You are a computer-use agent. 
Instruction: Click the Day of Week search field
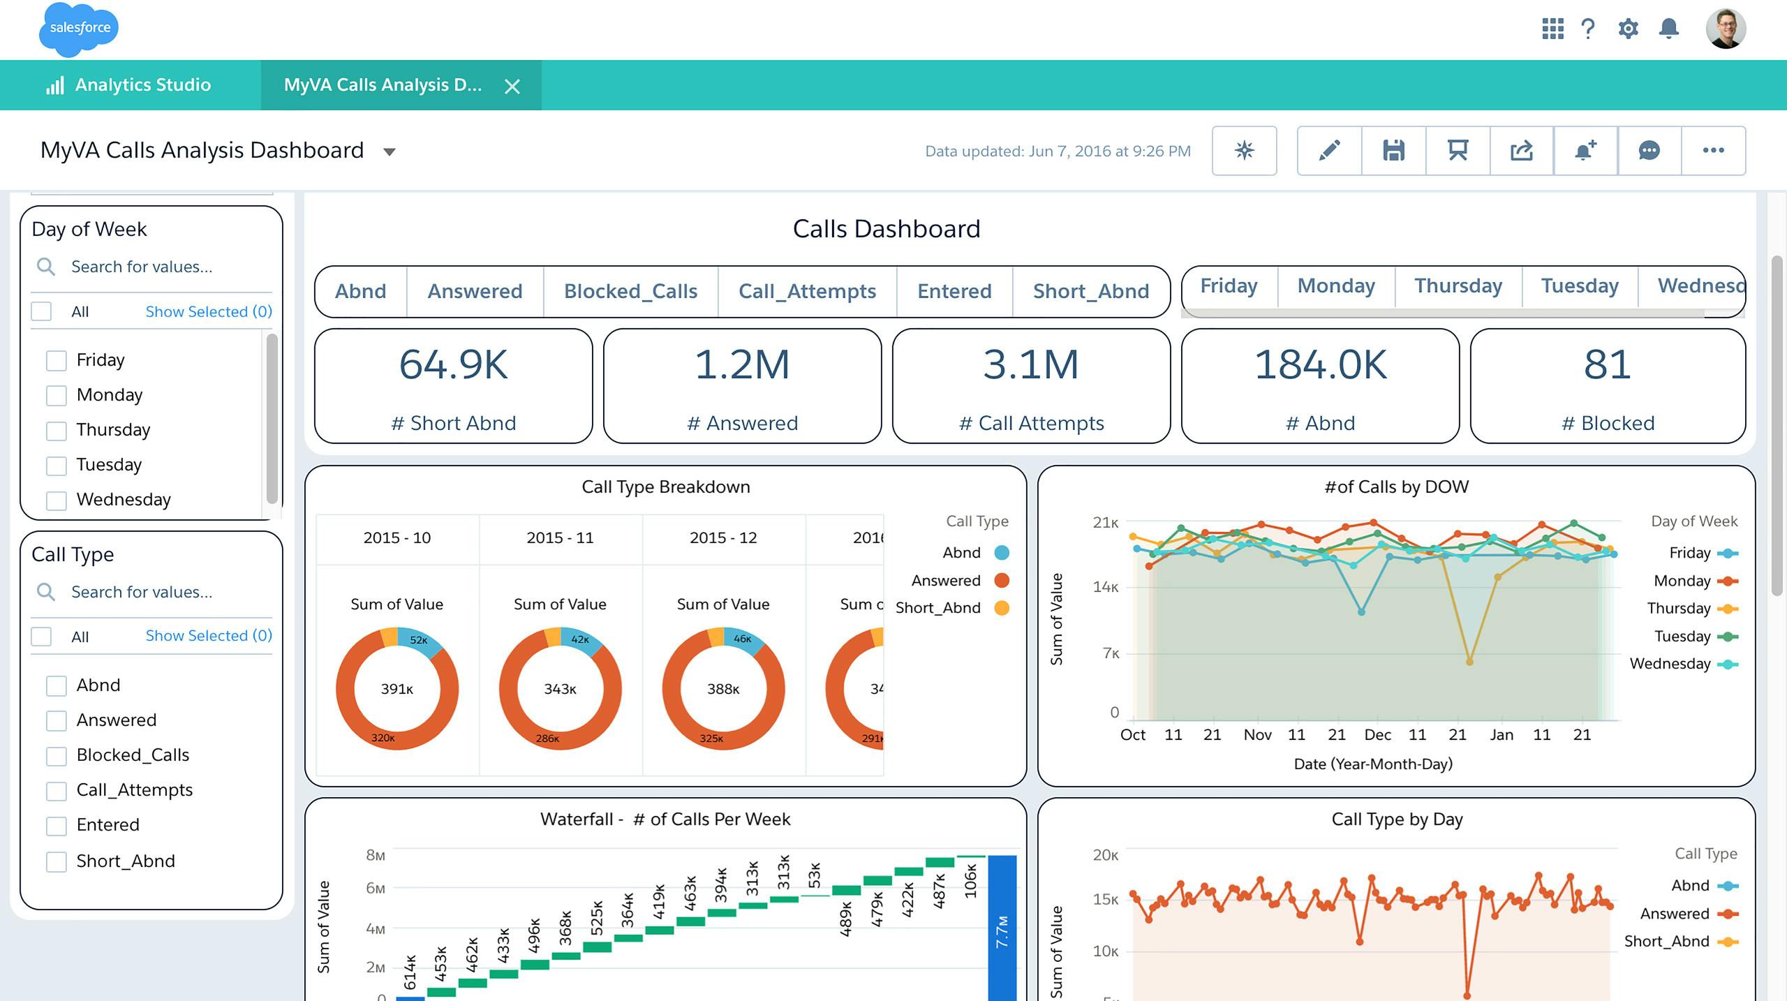tap(152, 267)
